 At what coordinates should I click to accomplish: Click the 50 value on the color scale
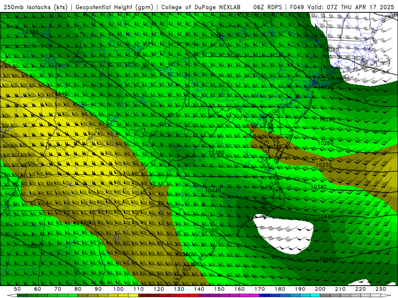point(17,289)
